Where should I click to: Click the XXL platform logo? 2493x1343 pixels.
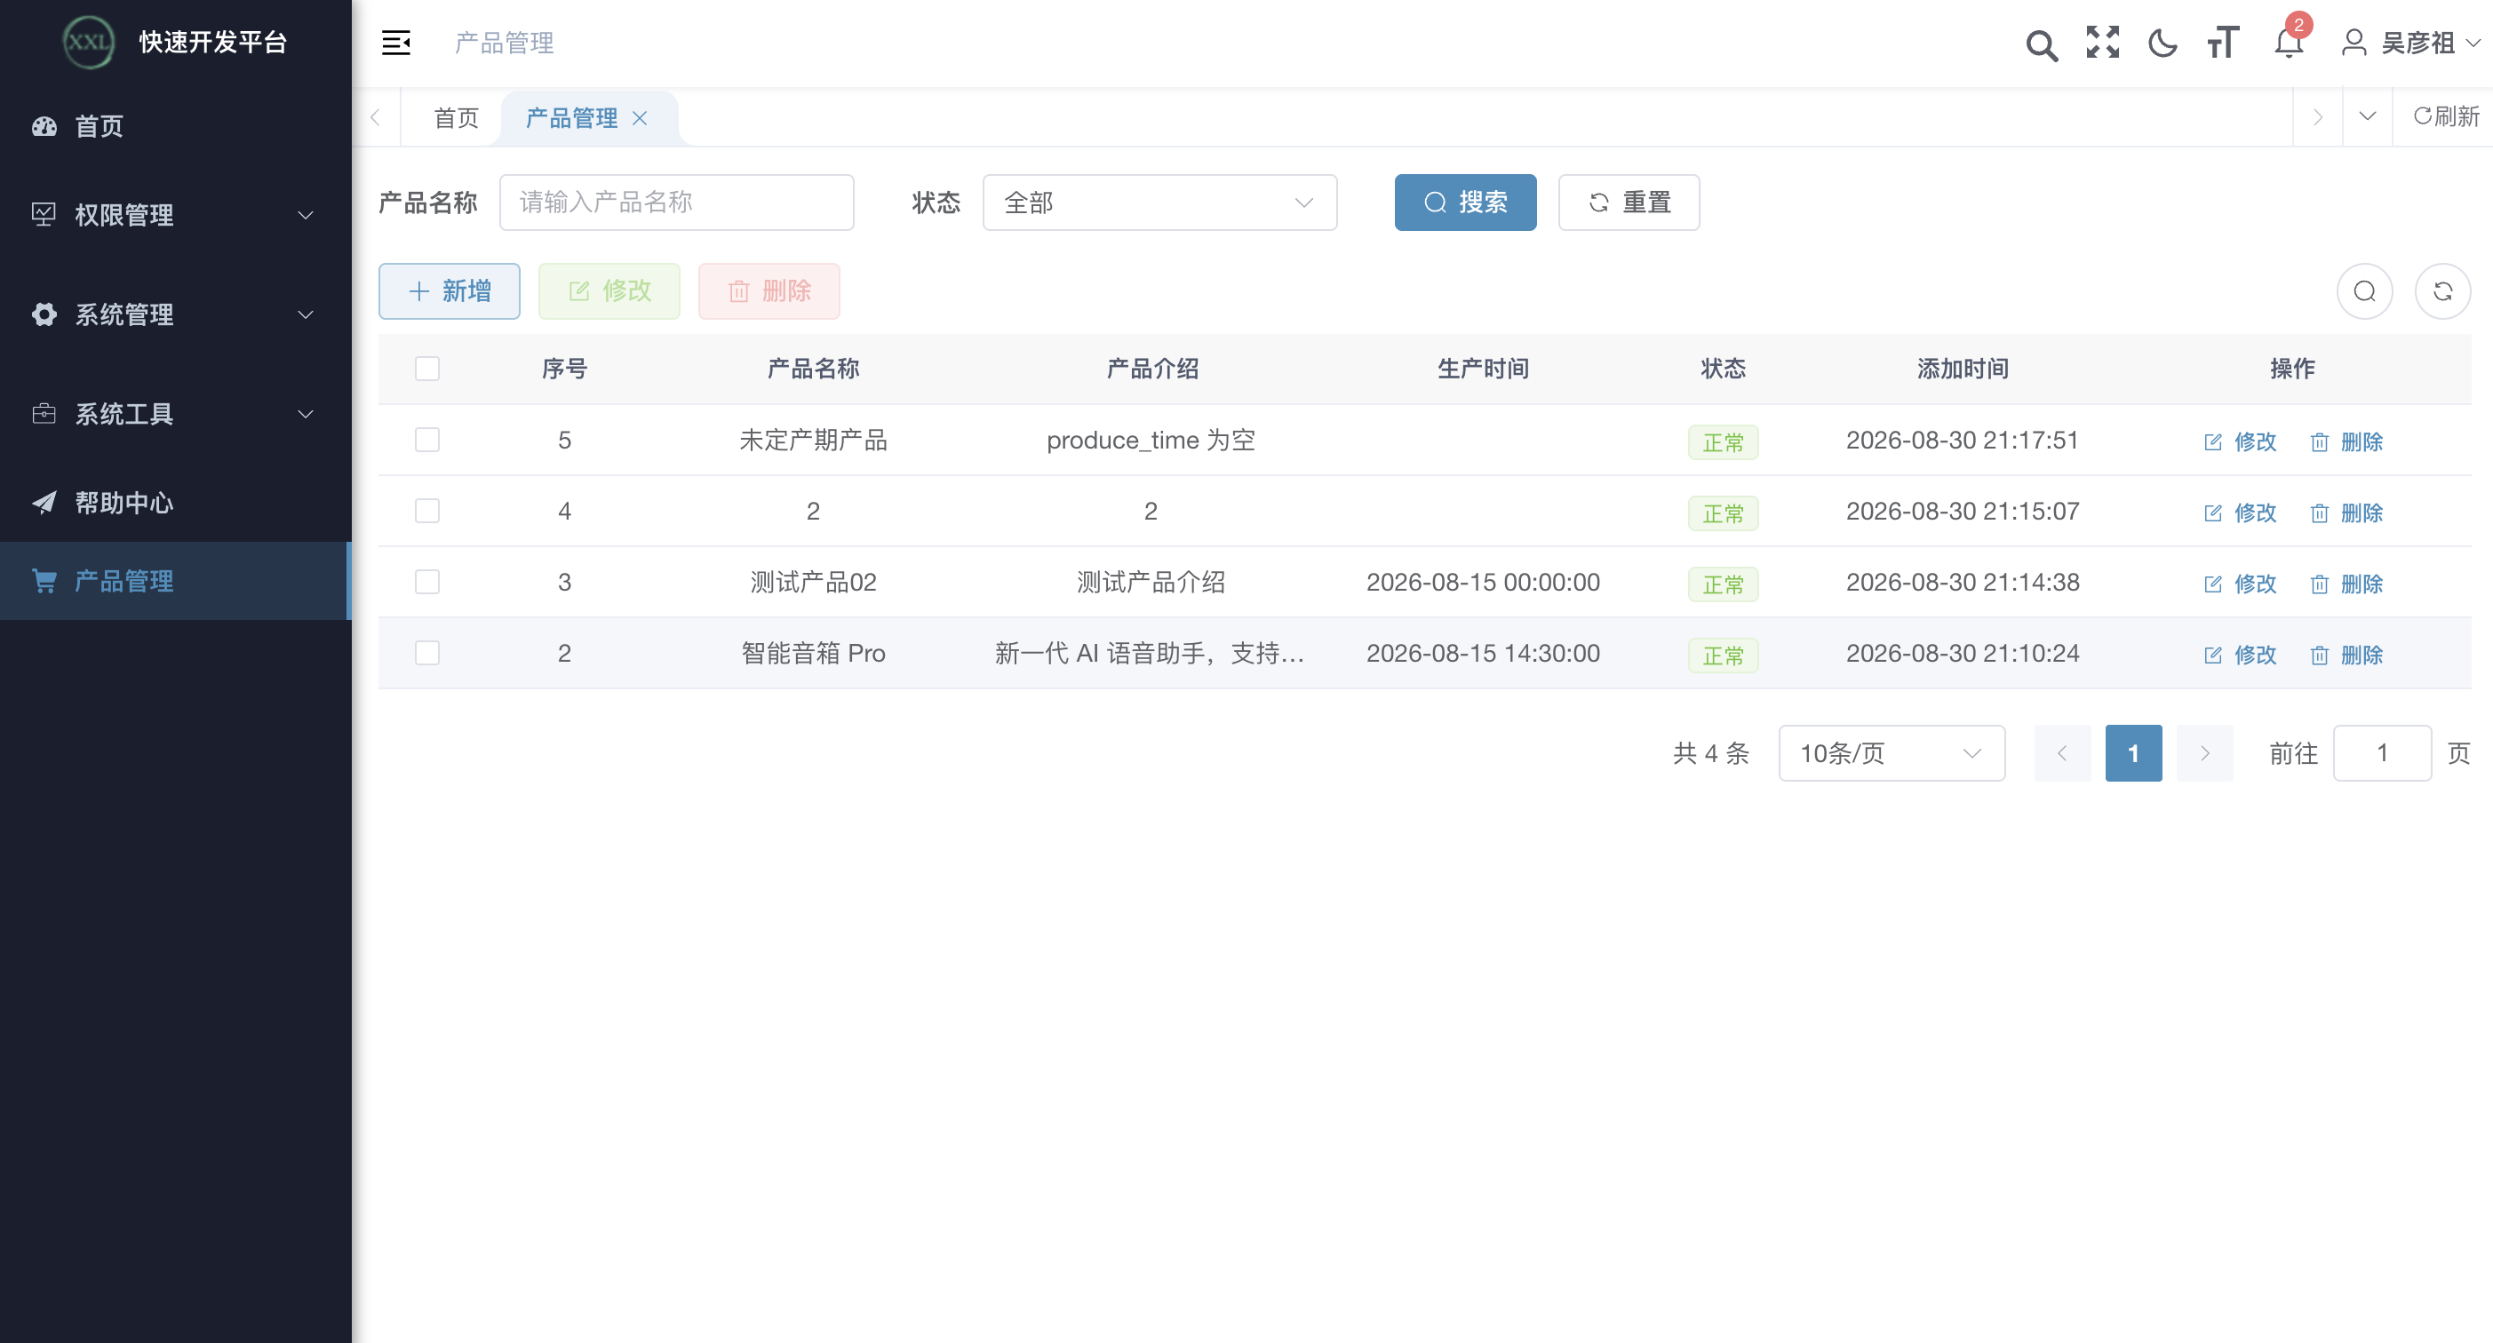click(x=88, y=43)
